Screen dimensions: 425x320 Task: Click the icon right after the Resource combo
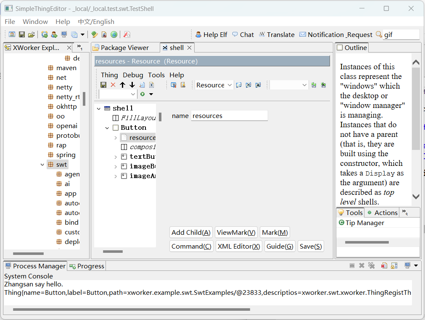click(239, 85)
